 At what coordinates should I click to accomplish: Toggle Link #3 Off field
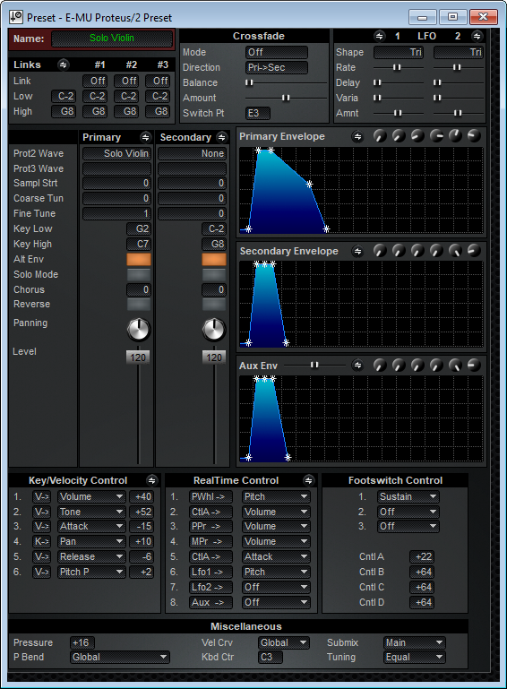158,81
